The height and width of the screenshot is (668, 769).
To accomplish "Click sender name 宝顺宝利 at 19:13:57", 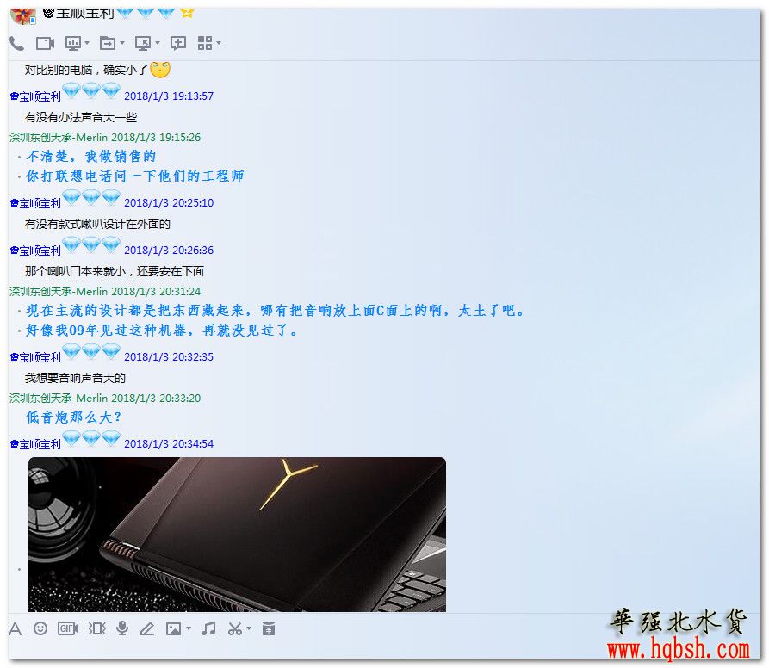I will point(36,96).
